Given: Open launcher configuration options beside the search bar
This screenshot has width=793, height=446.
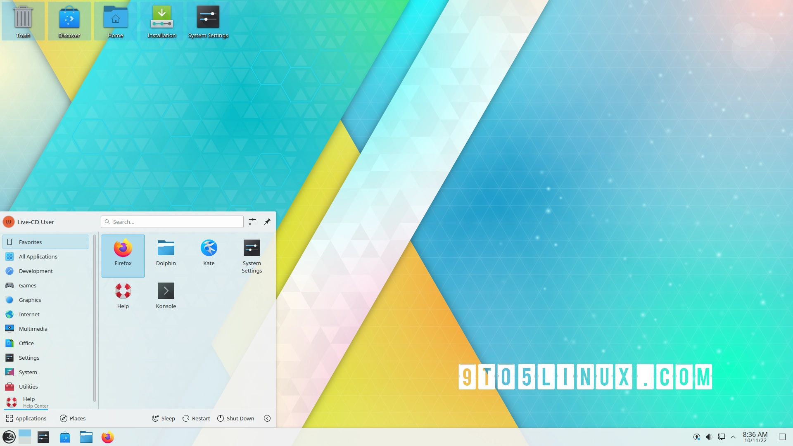Looking at the screenshot, I should pyautogui.click(x=252, y=222).
